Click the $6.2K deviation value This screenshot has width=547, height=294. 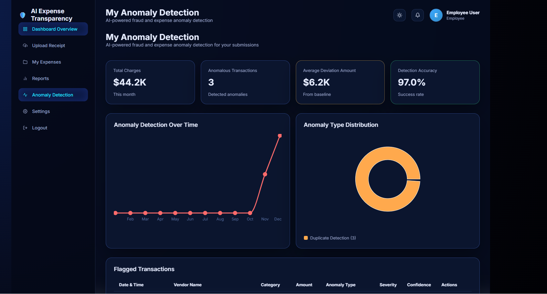click(x=316, y=82)
